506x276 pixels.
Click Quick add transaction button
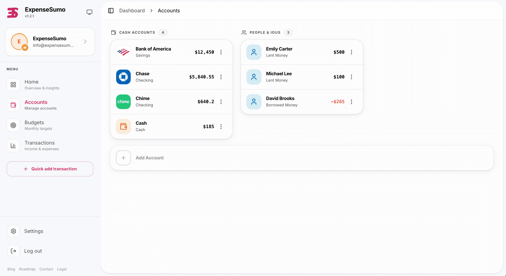(50, 169)
